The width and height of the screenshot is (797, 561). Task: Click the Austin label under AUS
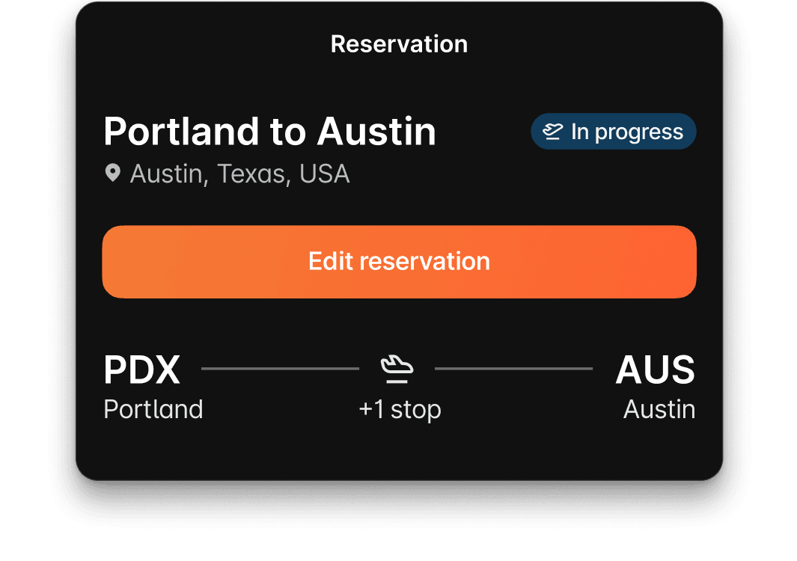point(659,409)
